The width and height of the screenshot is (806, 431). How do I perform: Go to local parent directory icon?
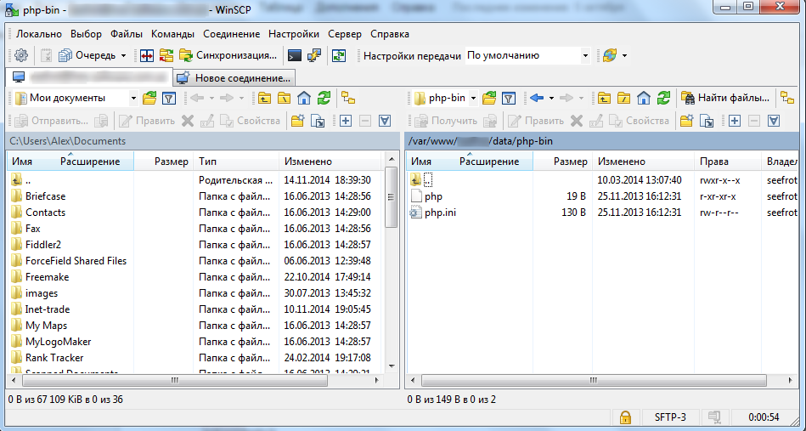click(264, 98)
